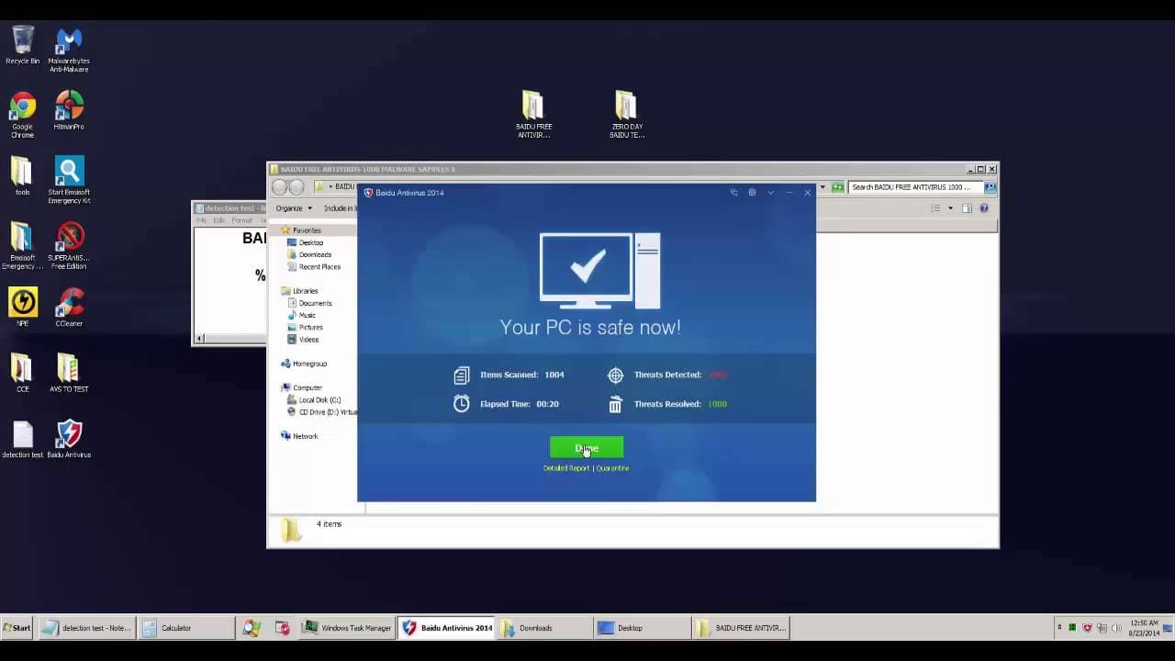Viewport: 1175px width, 661px height.
Task: Open Baidu Antivirus title bar dropdown menu
Action: 770,193
